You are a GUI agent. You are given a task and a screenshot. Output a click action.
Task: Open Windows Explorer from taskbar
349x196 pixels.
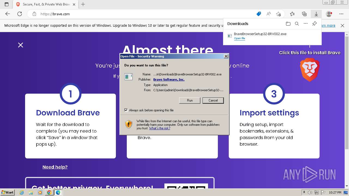pos(31,192)
